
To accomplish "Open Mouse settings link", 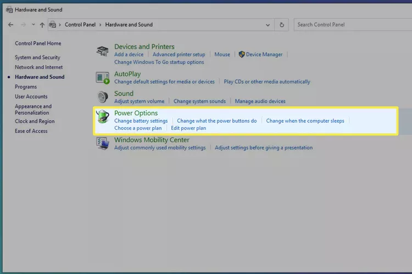I will [222, 54].
